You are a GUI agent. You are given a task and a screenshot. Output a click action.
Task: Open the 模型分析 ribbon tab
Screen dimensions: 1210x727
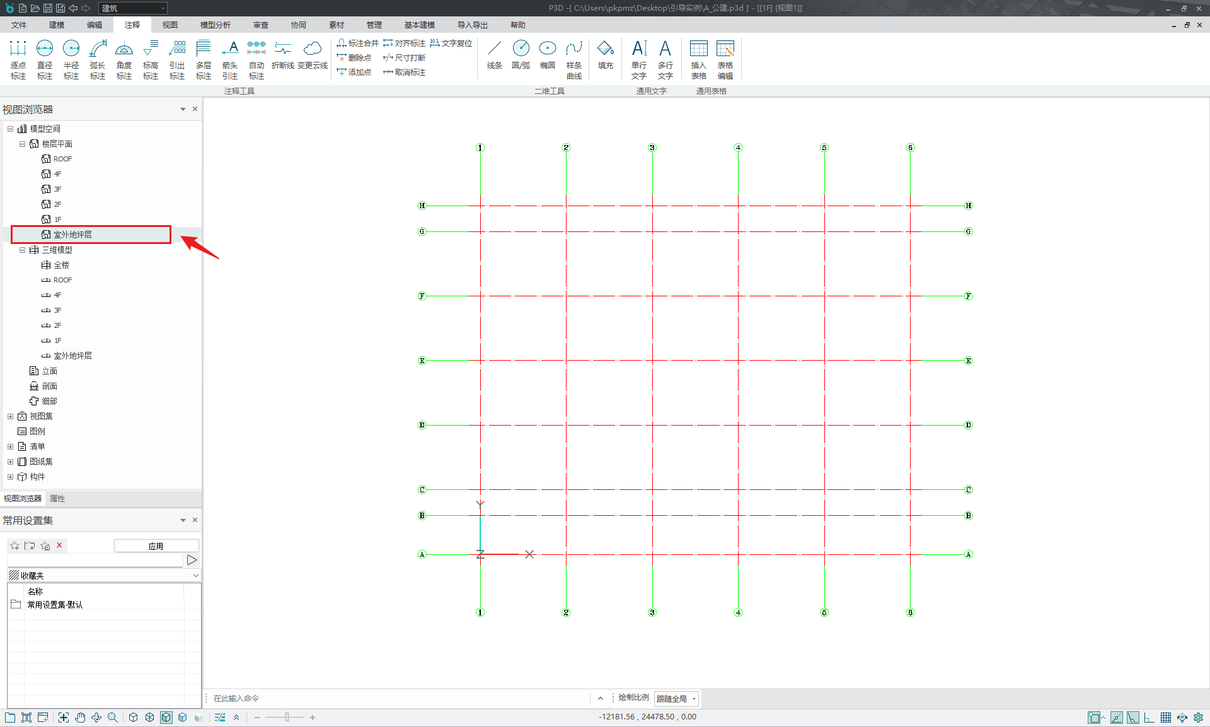(x=215, y=25)
